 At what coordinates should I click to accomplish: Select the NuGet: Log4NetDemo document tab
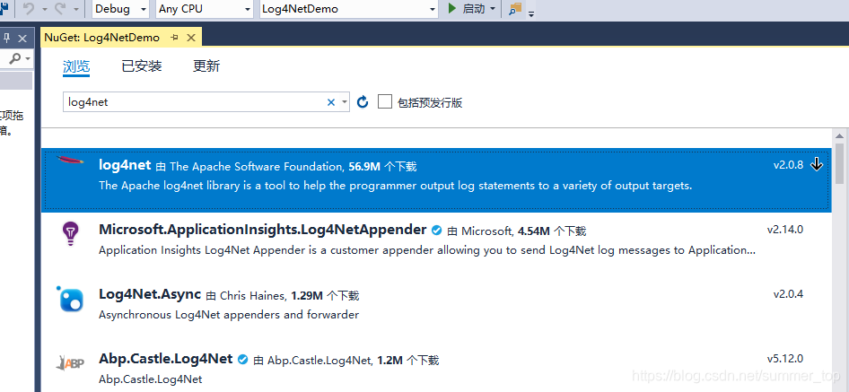point(121,38)
